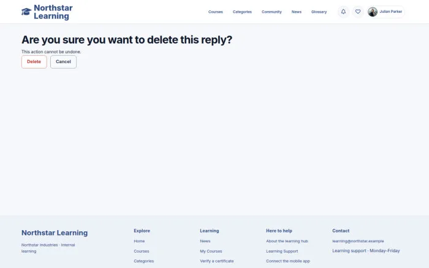The image size is (429, 268).
Task: Click Julian Parker's avatar picture
Action: click(x=373, y=12)
